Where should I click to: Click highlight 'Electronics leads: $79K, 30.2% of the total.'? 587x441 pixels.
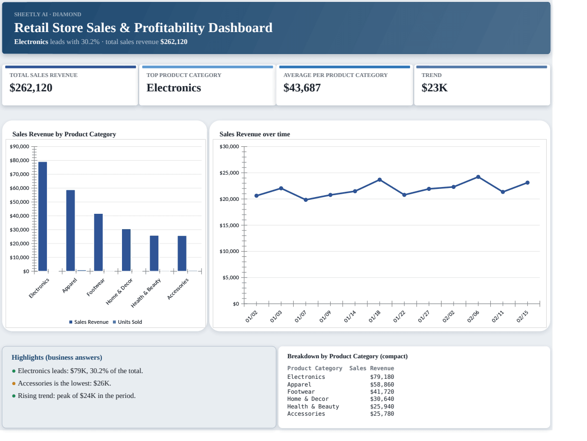coord(80,371)
